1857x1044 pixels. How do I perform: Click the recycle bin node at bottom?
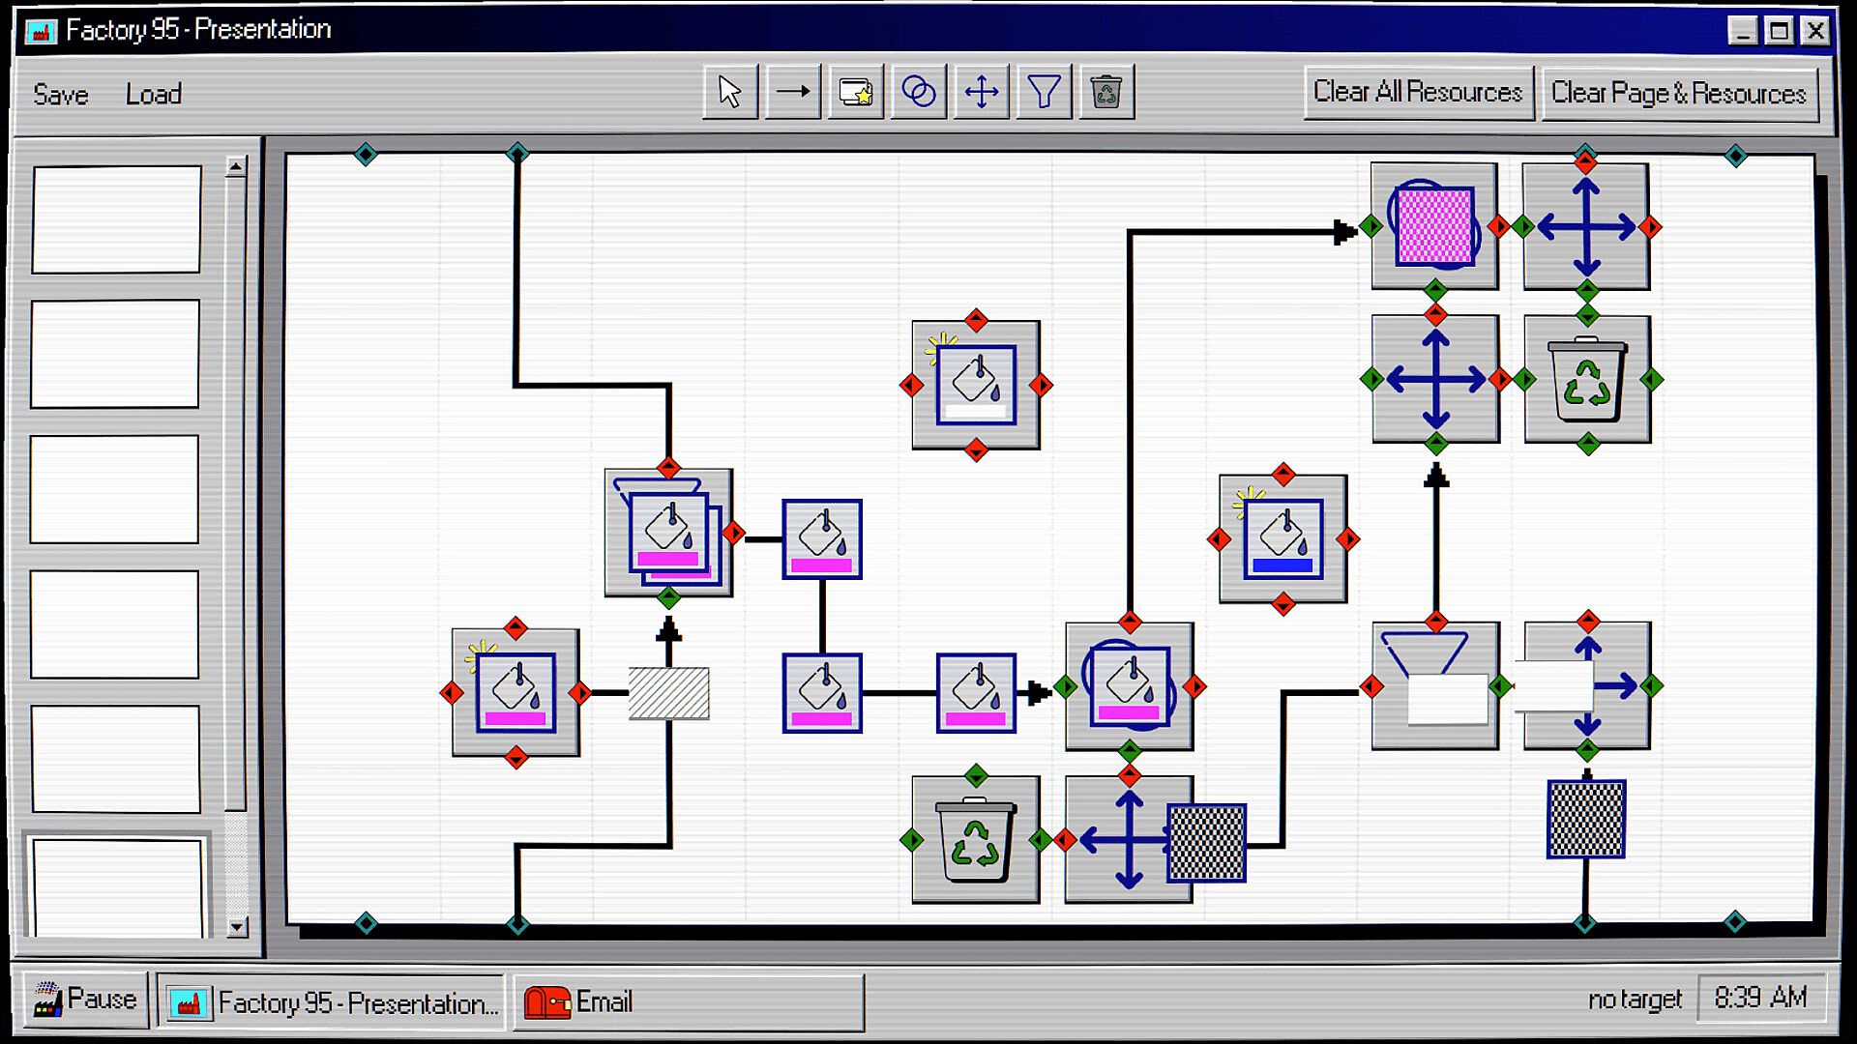[x=975, y=839]
